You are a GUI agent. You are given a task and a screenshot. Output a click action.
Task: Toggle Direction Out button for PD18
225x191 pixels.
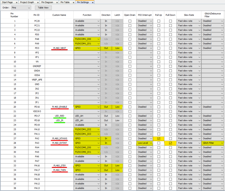pos(106,120)
